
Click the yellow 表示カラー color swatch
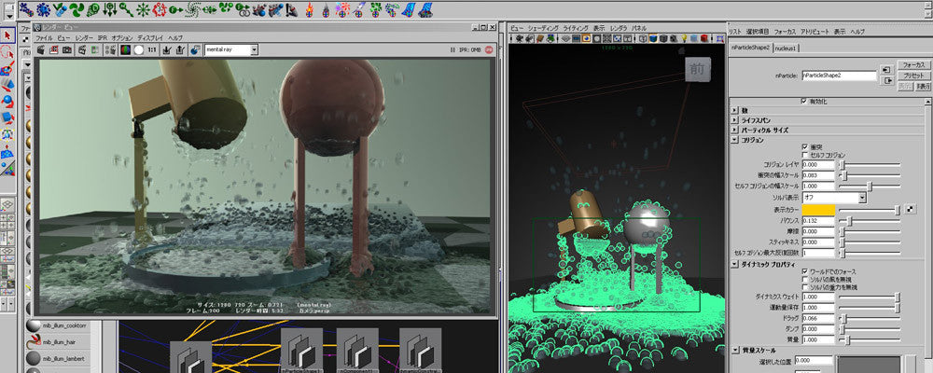tap(819, 212)
